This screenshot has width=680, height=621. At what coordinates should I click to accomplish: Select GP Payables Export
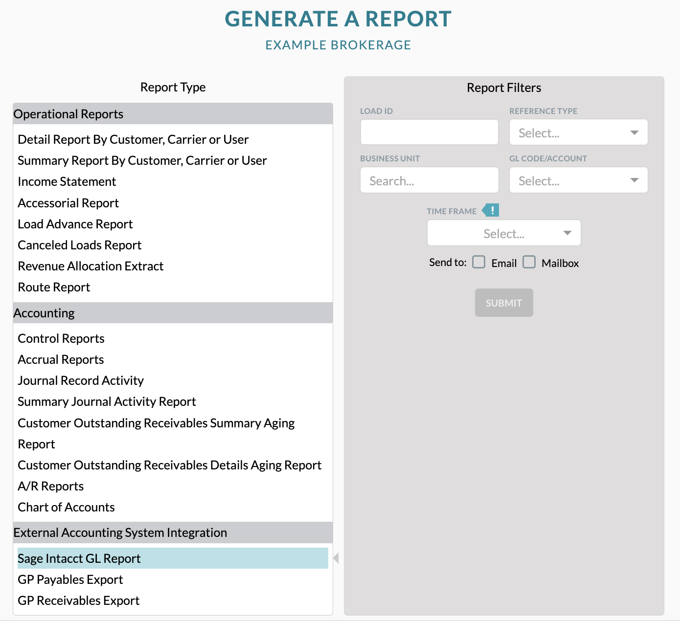(x=70, y=579)
